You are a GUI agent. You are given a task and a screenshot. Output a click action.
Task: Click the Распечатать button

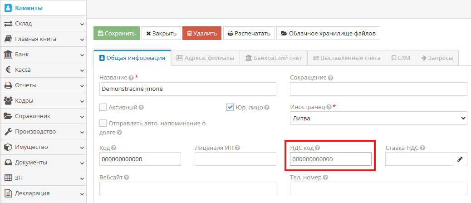point(249,34)
